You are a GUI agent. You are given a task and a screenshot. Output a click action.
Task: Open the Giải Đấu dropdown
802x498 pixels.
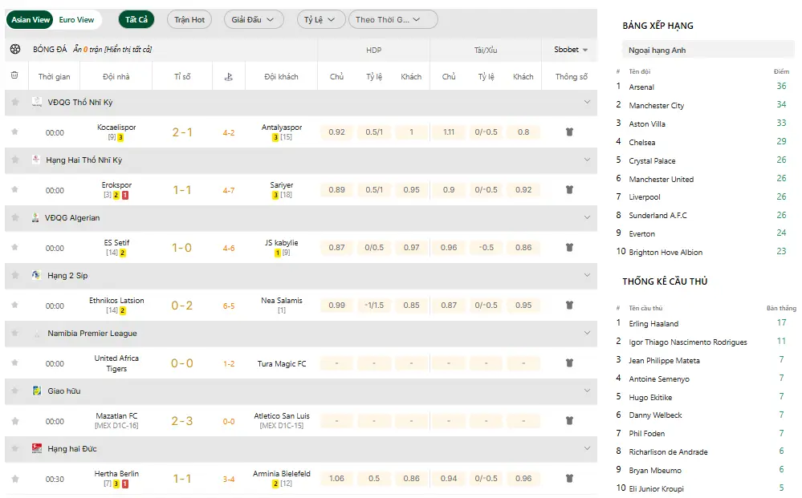pos(253,20)
